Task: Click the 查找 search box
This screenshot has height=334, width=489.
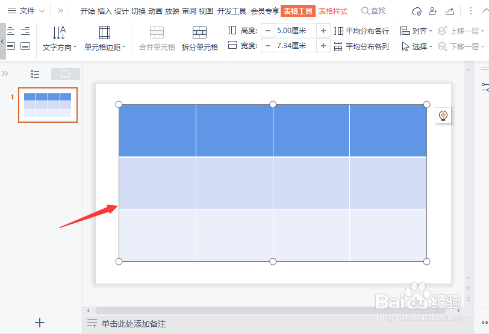Action: (373, 11)
